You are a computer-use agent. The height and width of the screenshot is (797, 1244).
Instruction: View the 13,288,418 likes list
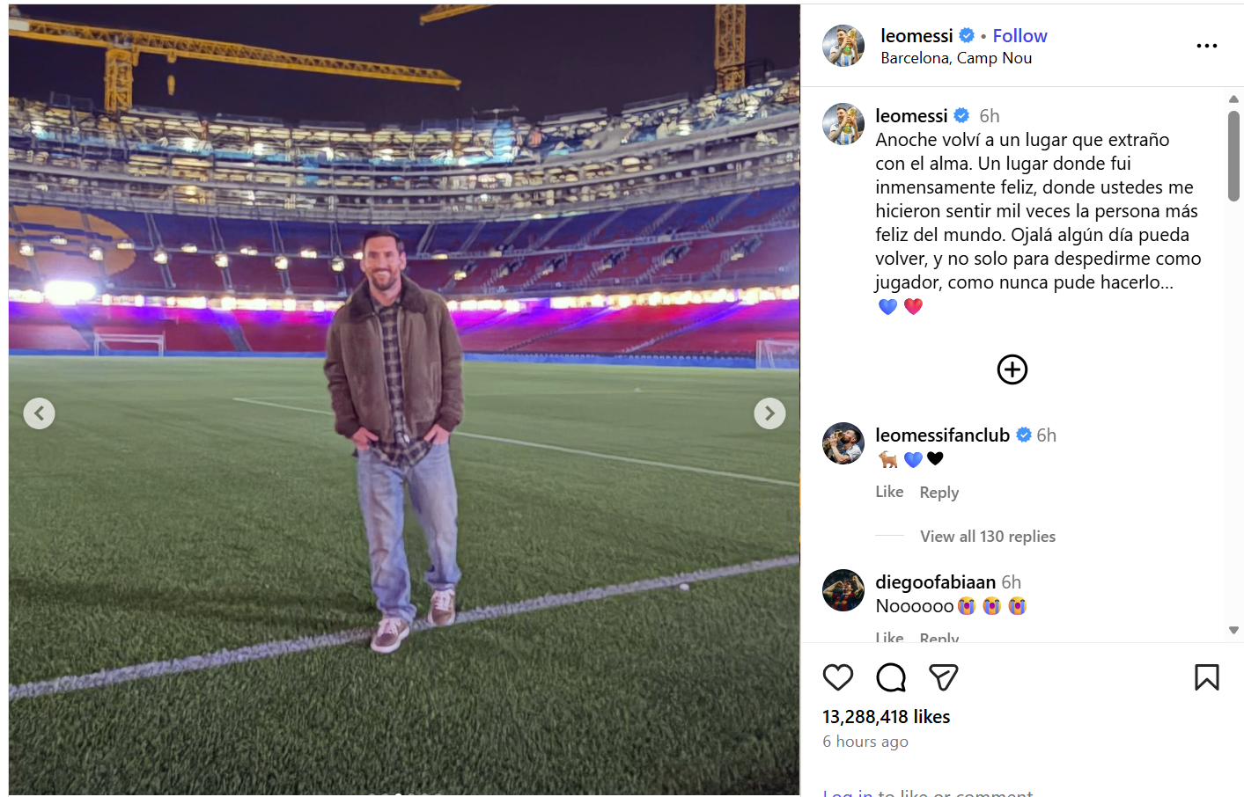(x=886, y=717)
